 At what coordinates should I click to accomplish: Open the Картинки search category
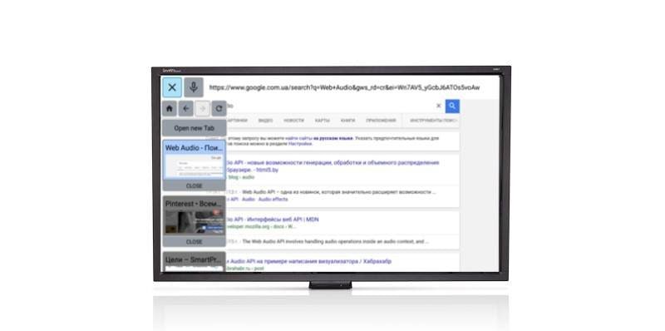pyautogui.click(x=238, y=121)
